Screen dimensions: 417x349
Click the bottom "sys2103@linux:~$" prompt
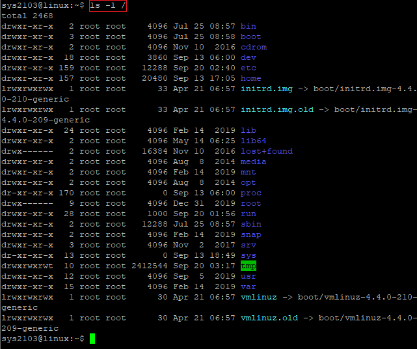pyautogui.click(x=42, y=339)
